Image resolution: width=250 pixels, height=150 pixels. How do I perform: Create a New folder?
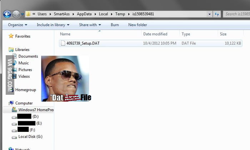pos(137,25)
